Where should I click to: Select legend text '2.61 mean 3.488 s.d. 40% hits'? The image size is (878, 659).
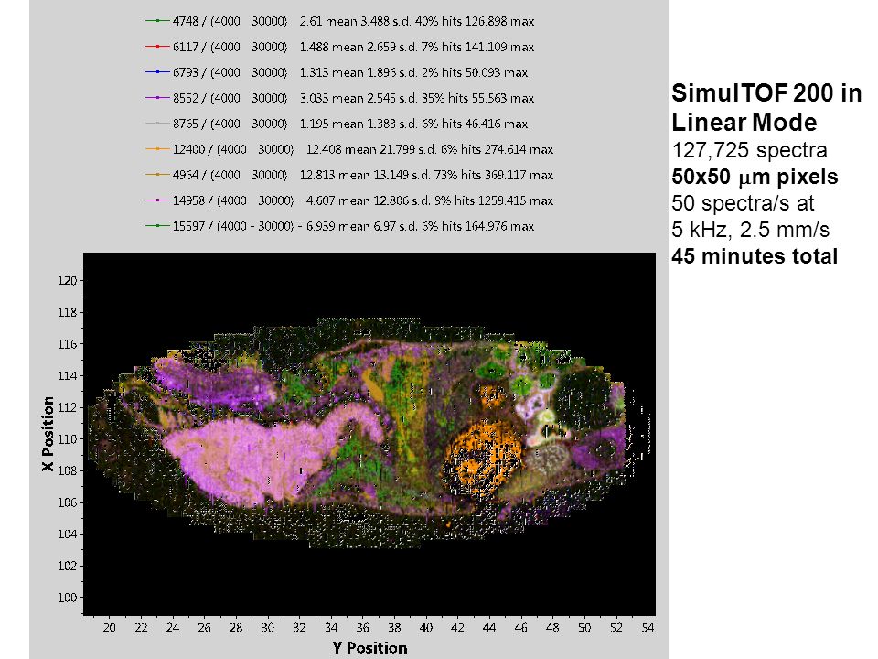[x=380, y=21]
